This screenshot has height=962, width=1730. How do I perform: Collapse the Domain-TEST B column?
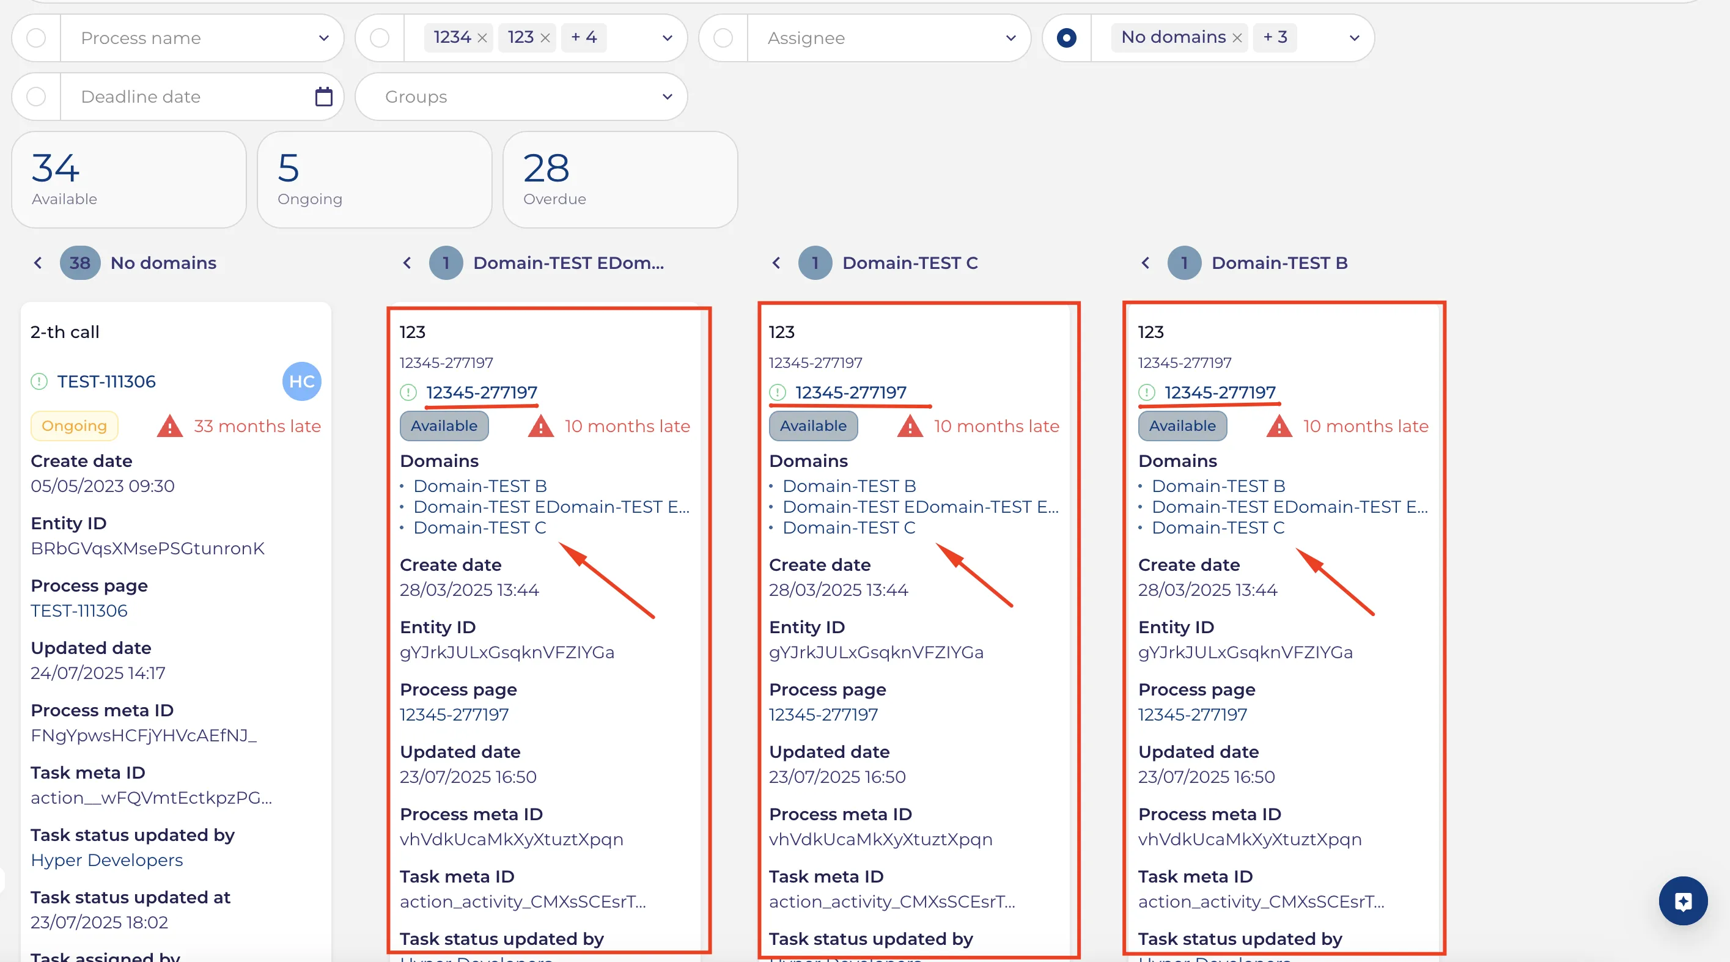(x=1146, y=262)
